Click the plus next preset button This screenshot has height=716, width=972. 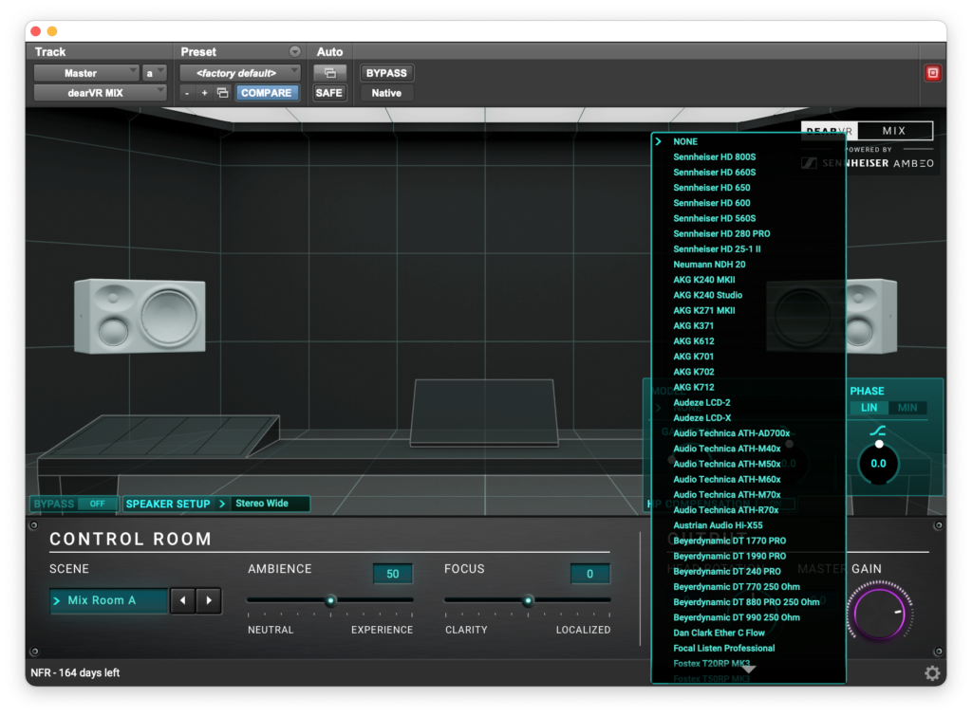[x=204, y=93]
